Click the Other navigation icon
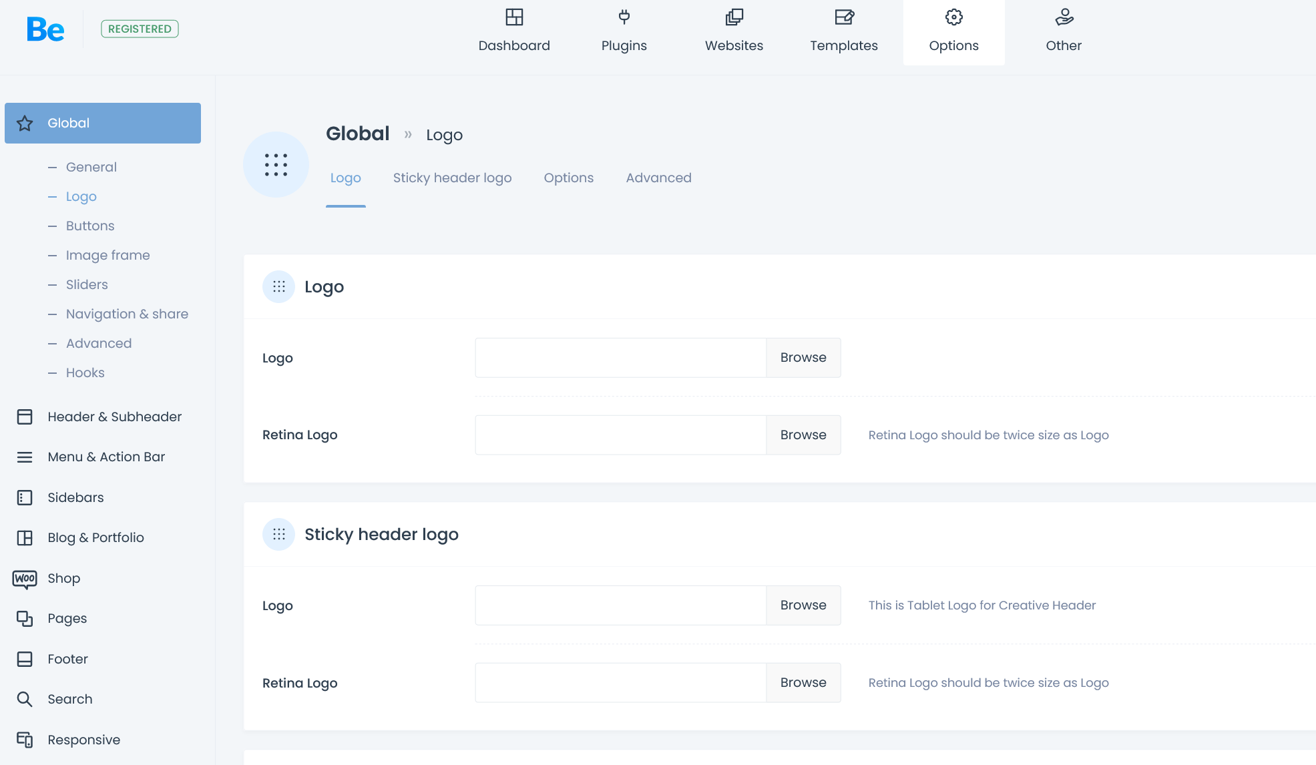This screenshot has width=1316, height=765. point(1064,17)
